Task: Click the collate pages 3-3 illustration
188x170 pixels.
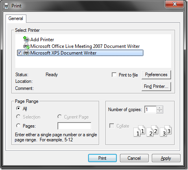Action: tap(166, 131)
